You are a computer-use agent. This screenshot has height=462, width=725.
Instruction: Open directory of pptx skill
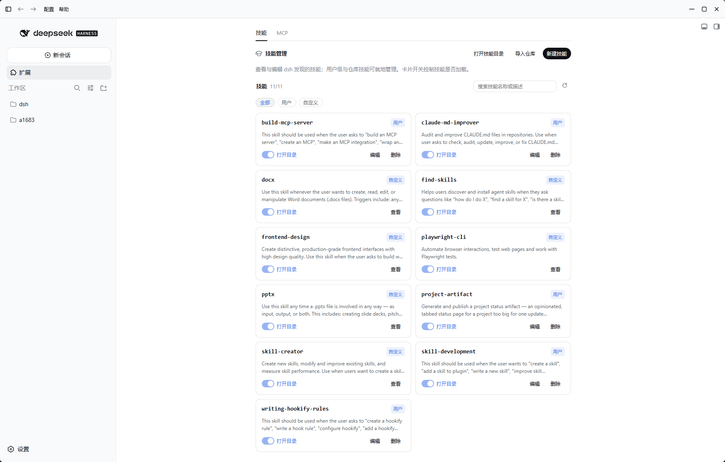click(287, 326)
